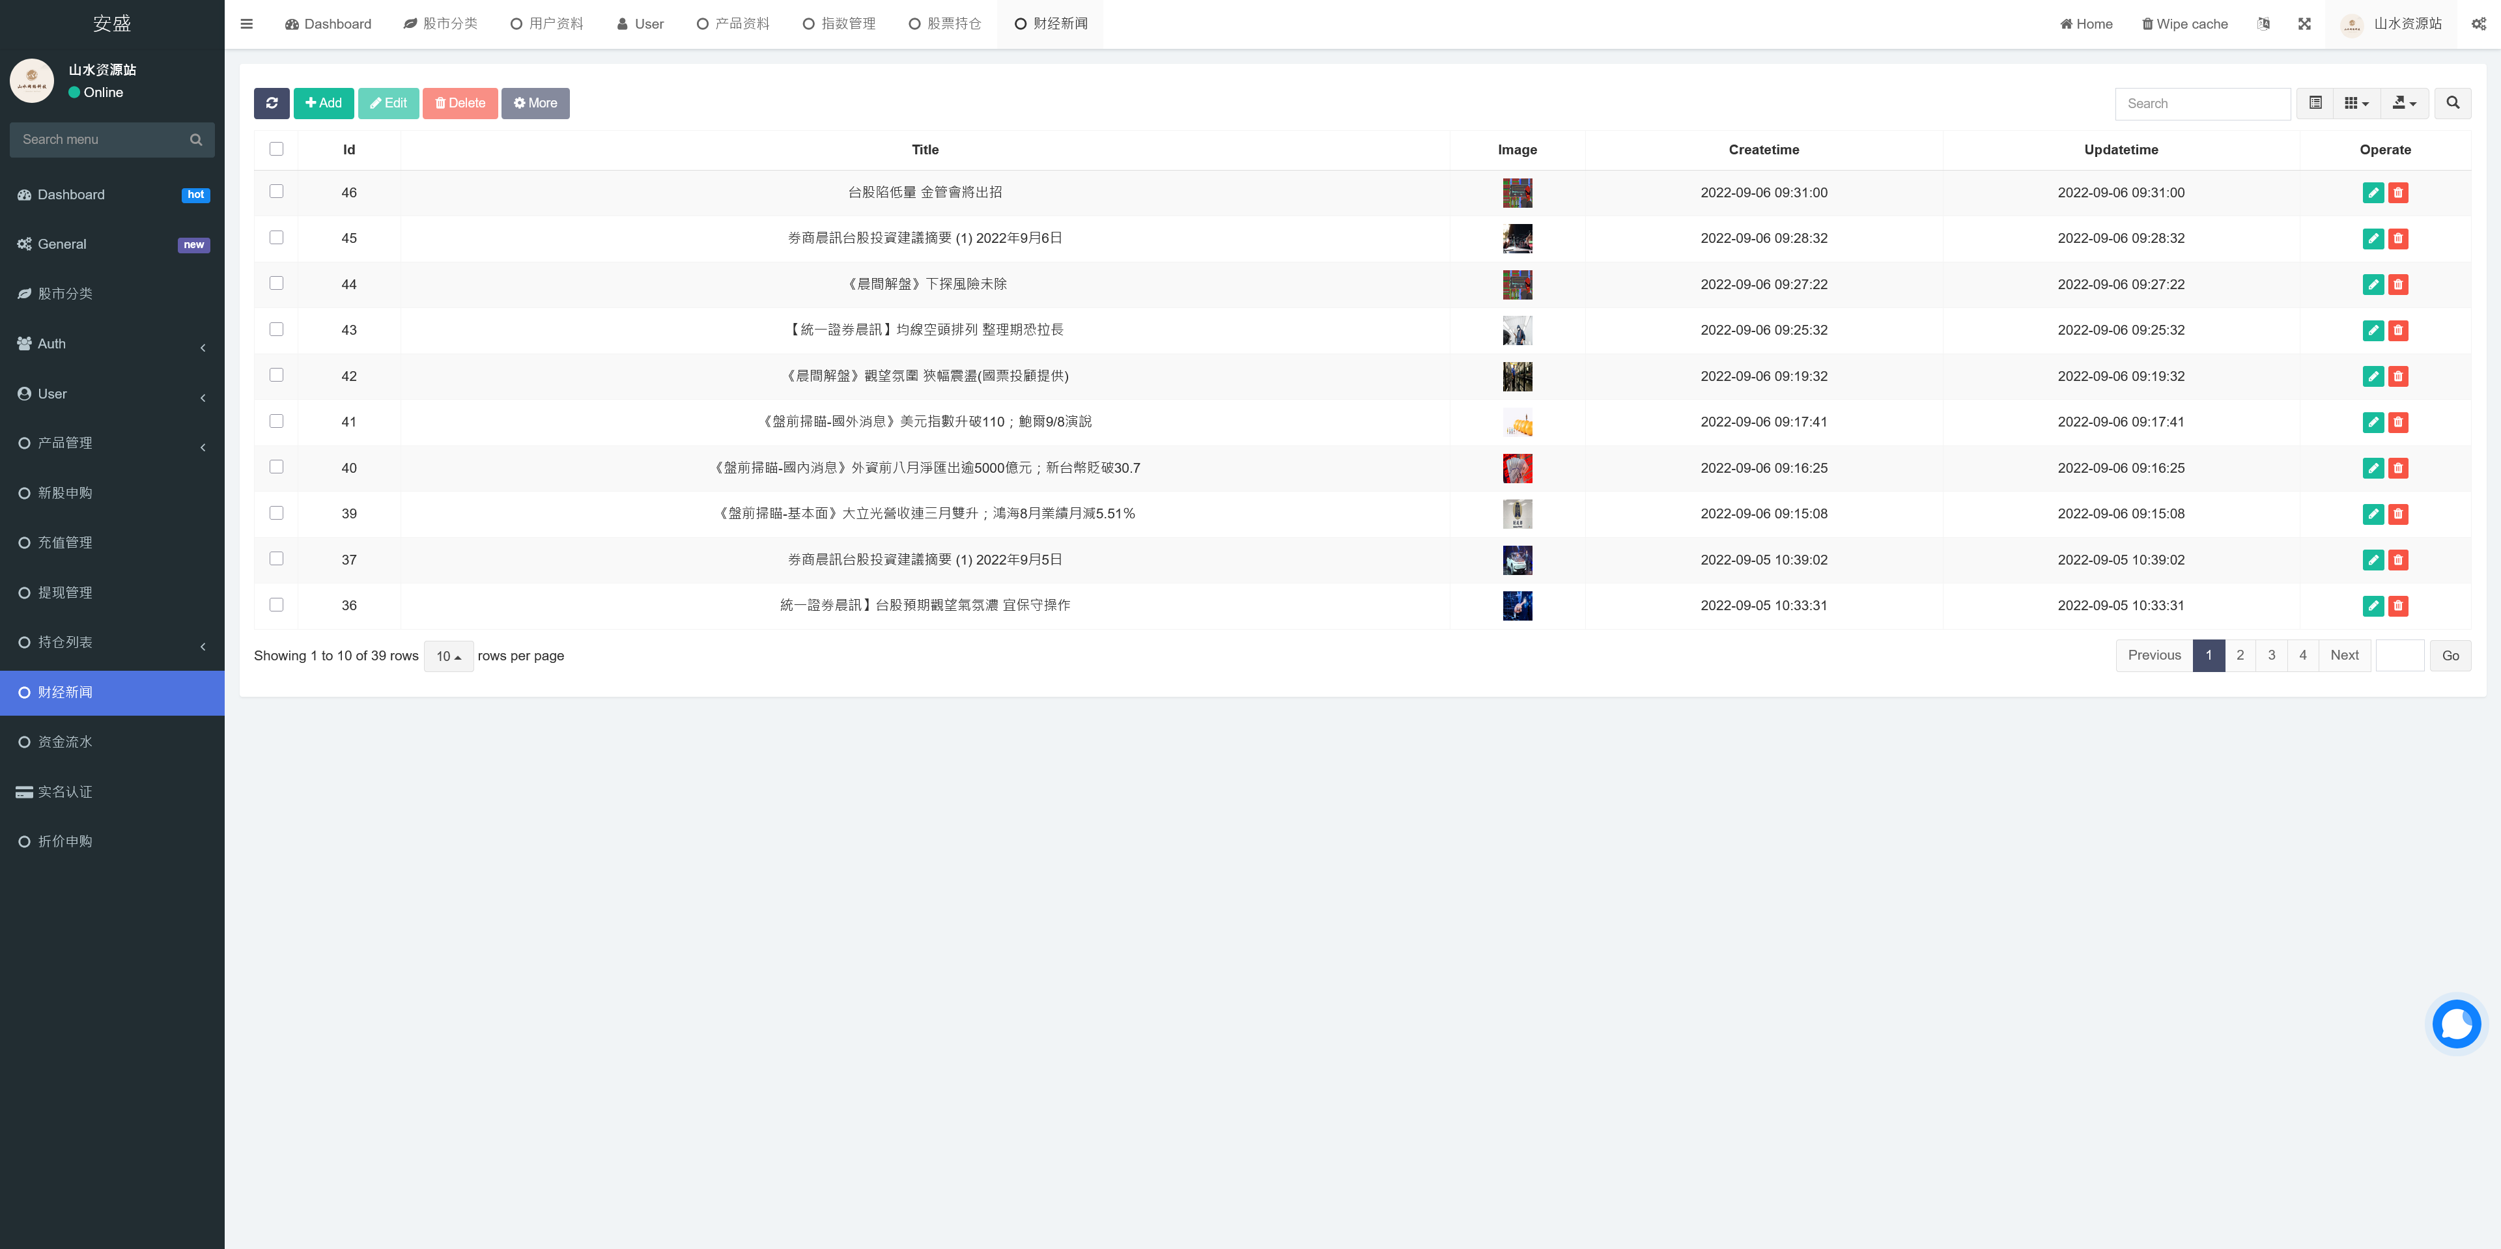Toggle the select-all checkbox in table header
The height and width of the screenshot is (1249, 2501).
[x=276, y=148]
